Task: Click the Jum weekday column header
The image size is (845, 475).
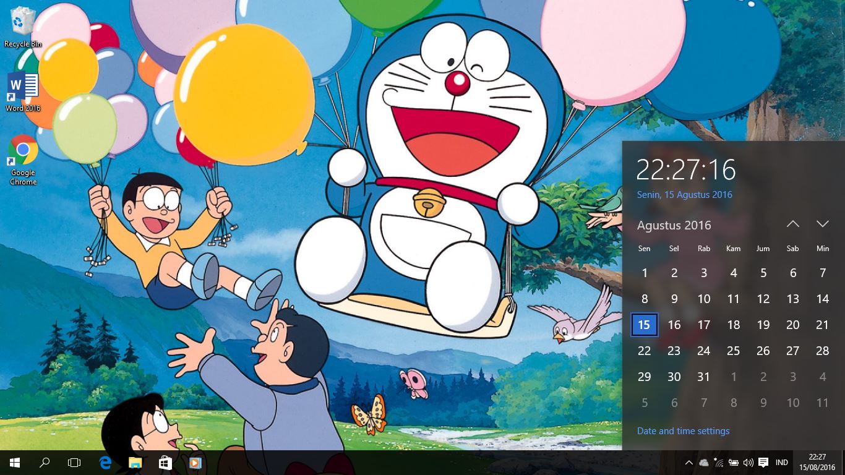Action: coord(763,249)
